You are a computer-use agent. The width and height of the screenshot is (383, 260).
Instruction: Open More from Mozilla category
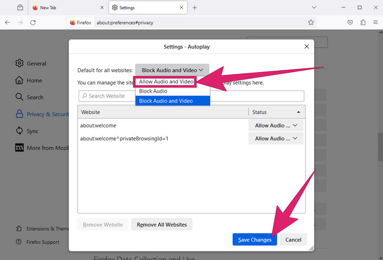[42, 148]
